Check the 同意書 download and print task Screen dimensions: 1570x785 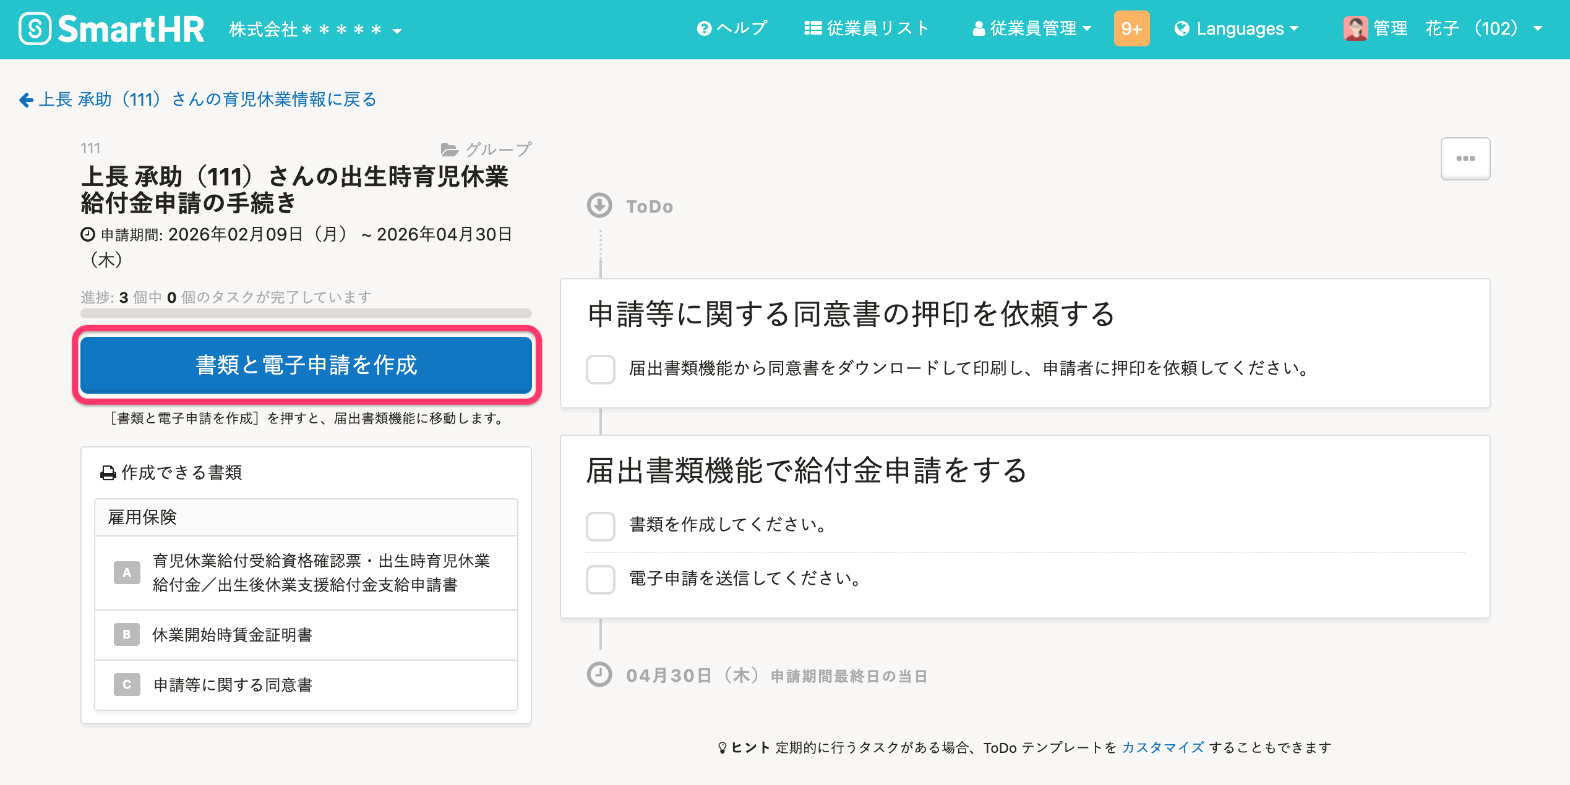click(600, 369)
